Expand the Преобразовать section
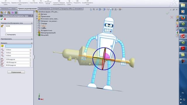The height and width of the screenshot is (105, 187). [32, 39]
